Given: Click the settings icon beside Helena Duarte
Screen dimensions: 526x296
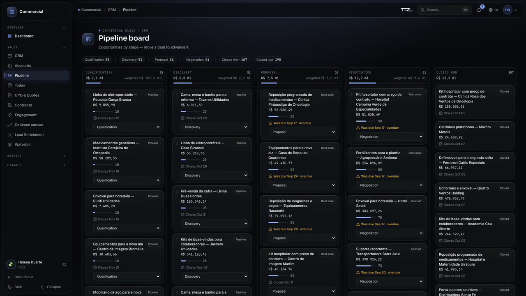Looking at the screenshot, I should tap(64, 265).
